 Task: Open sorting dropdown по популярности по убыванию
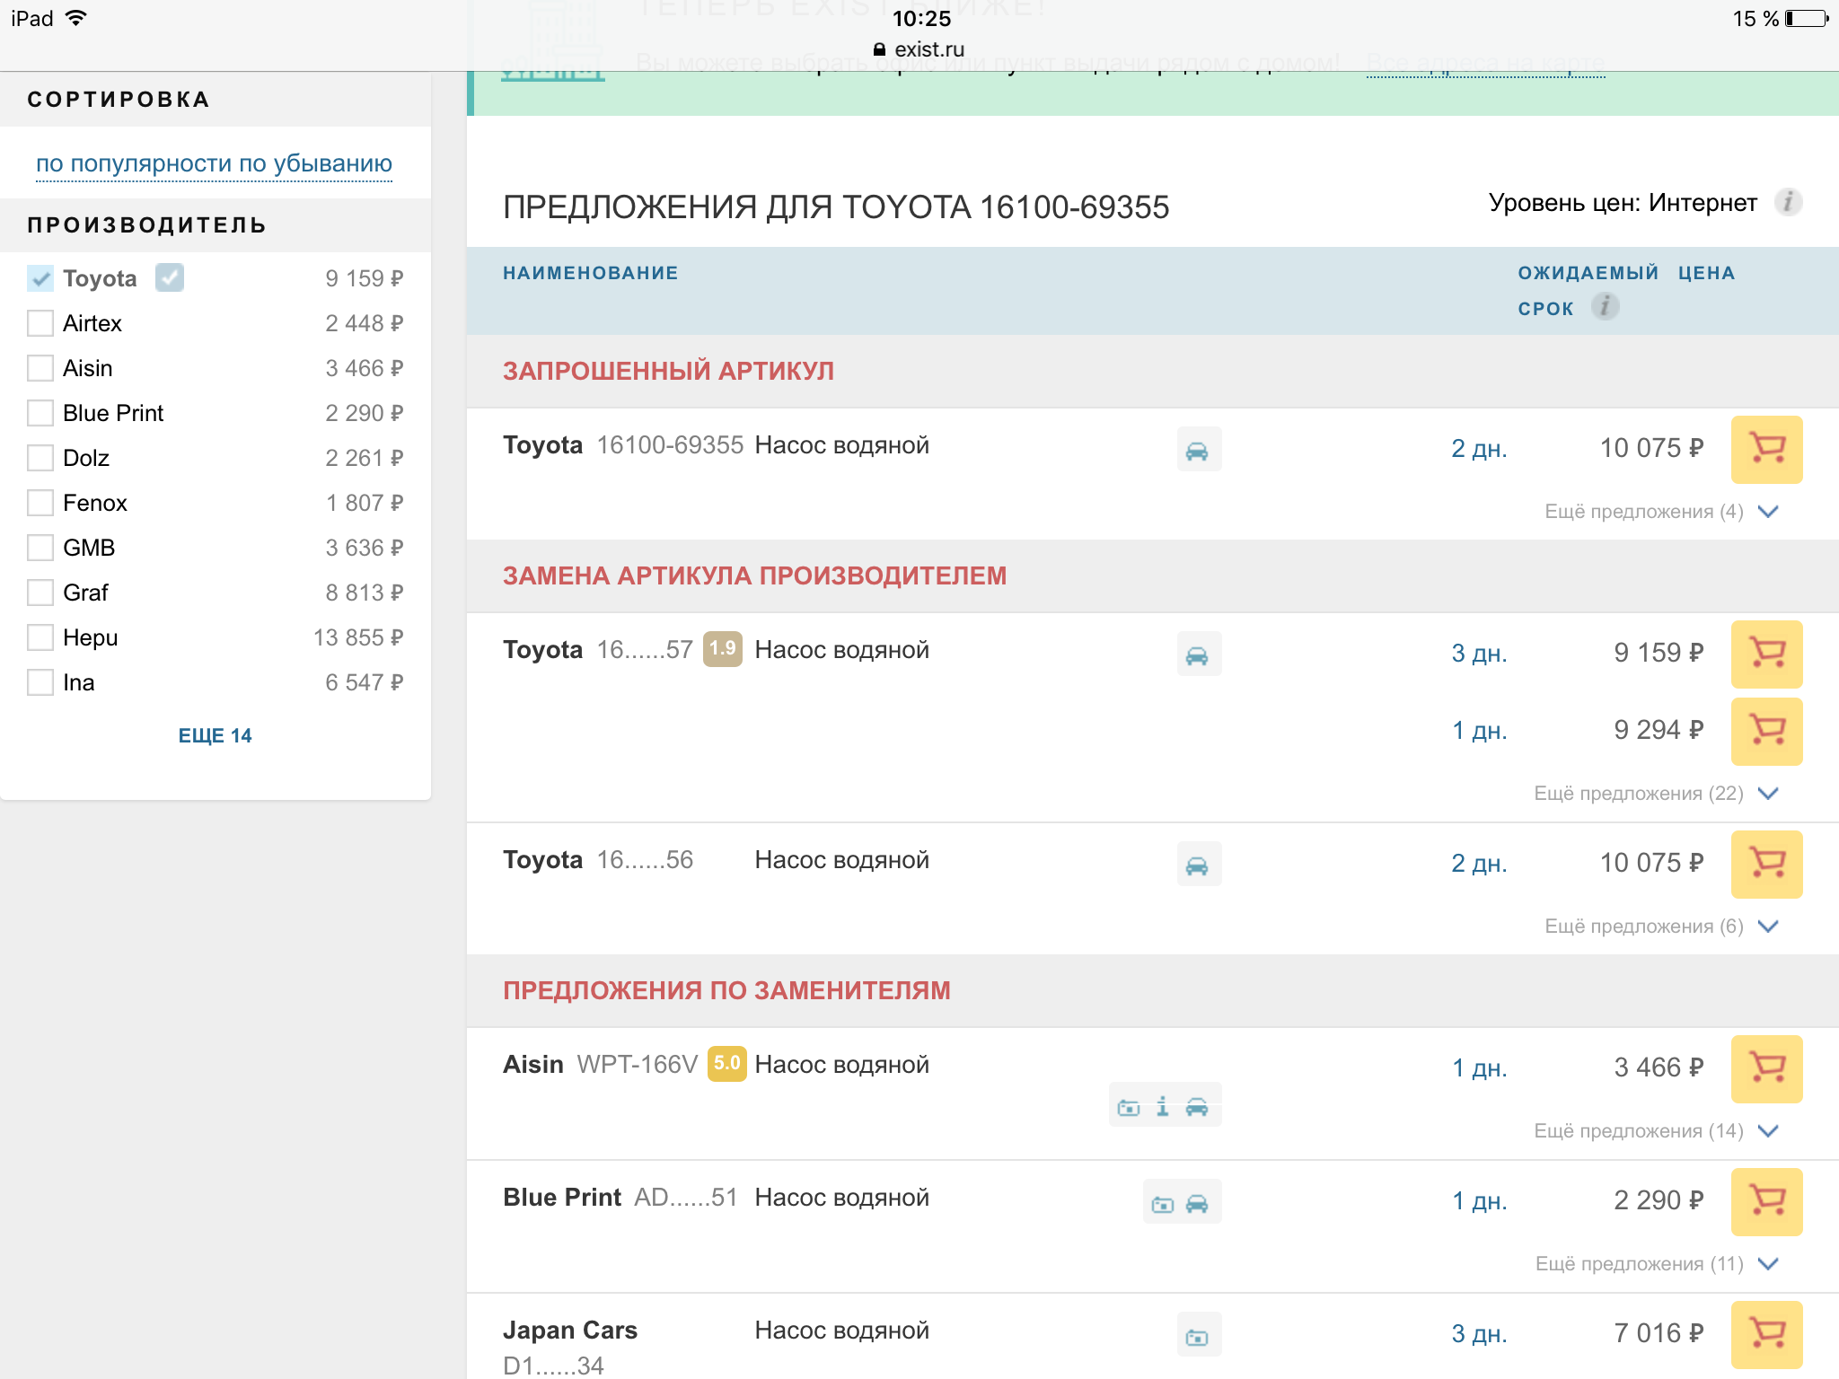[x=214, y=163]
